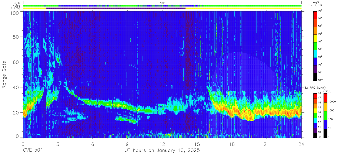This screenshot has width=339, height=156.
Task: Click the 9 tick on TX FRQ legend
Action: coord(320,137)
